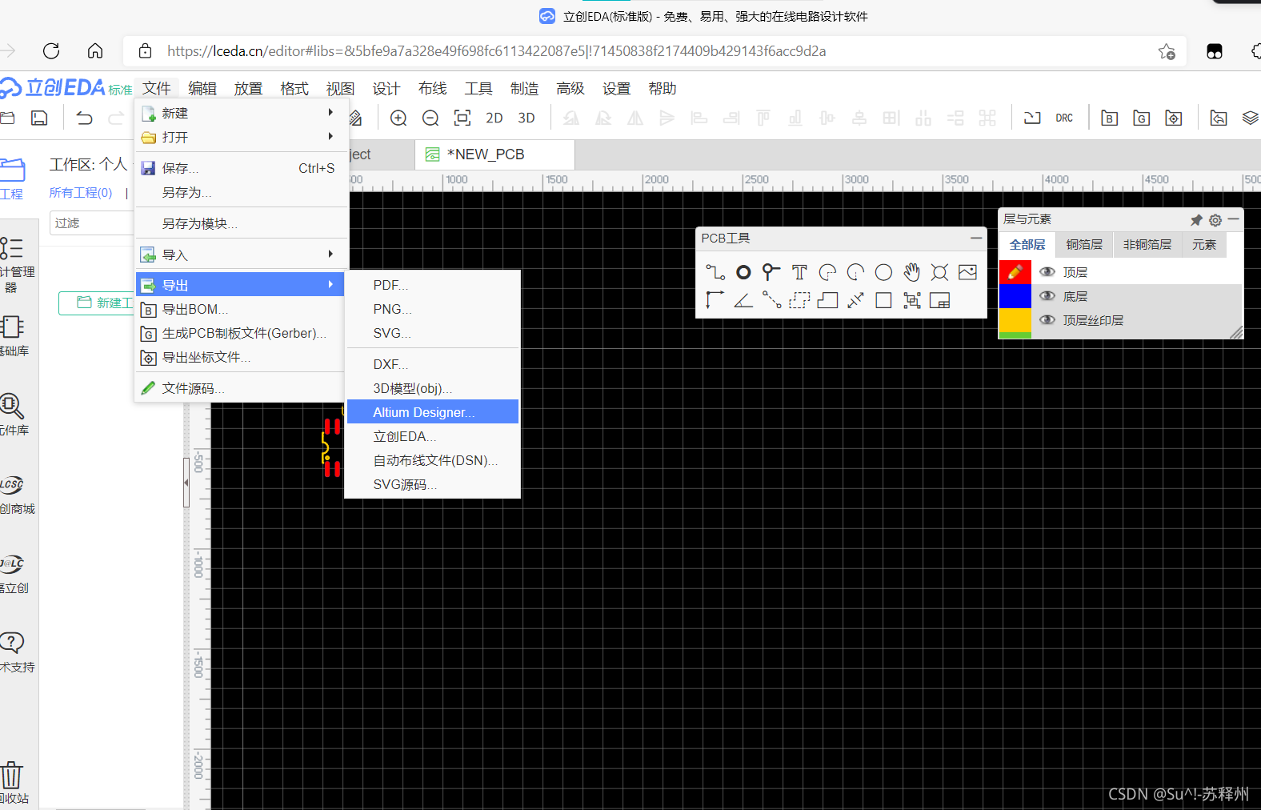Choose Altium Designer export option
The image size is (1261, 810).
(x=423, y=412)
